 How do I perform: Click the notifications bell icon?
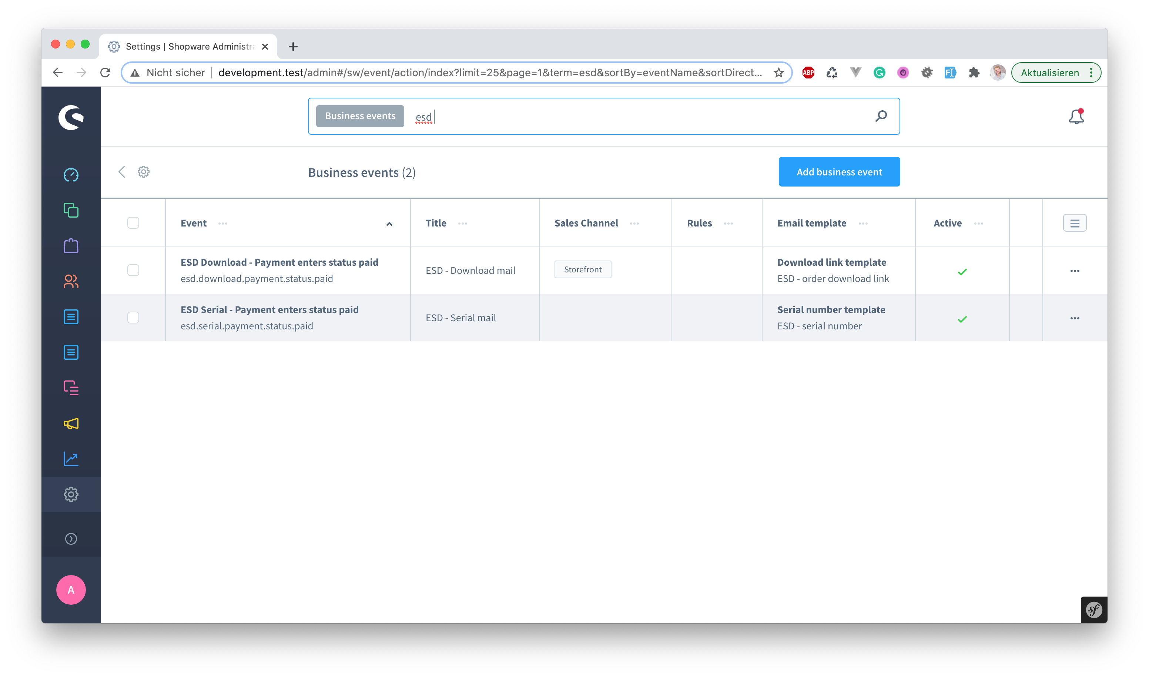pos(1076,117)
